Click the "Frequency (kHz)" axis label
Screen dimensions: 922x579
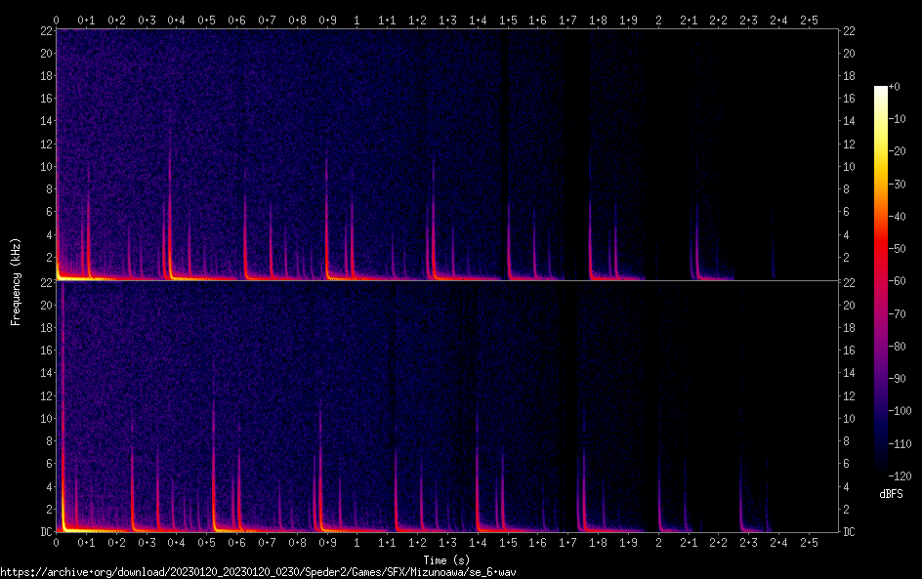(16, 280)
